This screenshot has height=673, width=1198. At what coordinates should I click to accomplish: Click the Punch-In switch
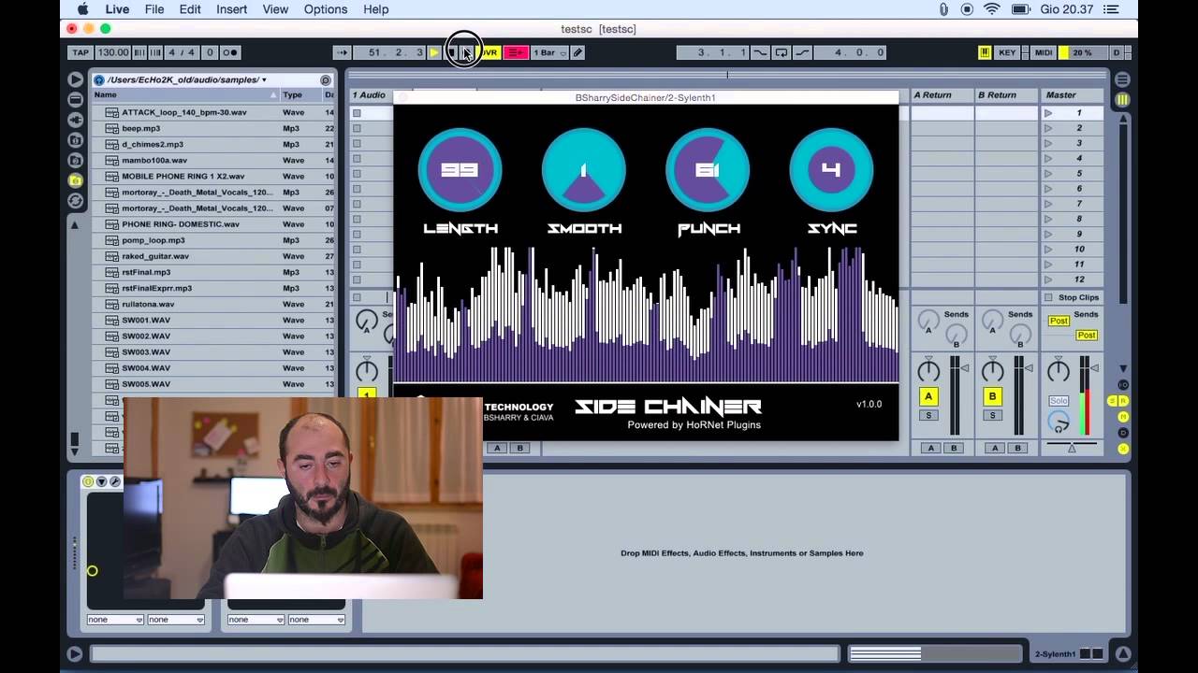pos(760,52)
